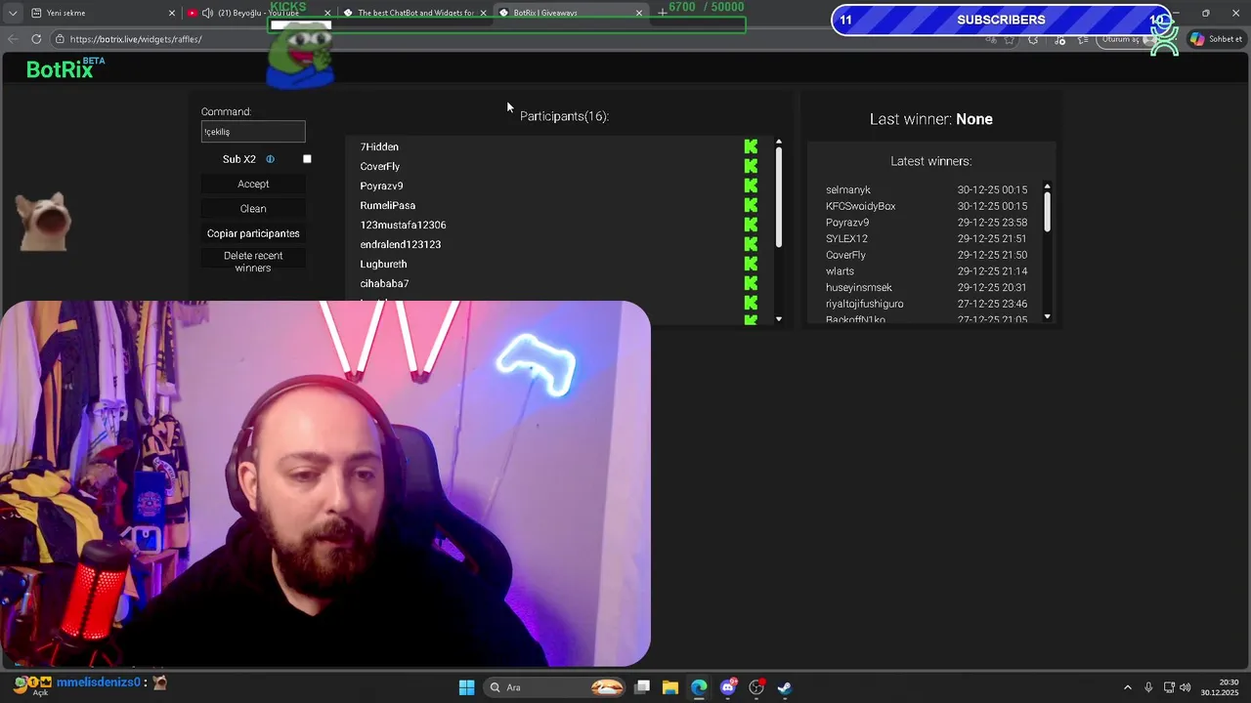Click the Sub X2 info icon
Image resolution: width=1251 pixels, height=703 pixels.
click(270, 159)
